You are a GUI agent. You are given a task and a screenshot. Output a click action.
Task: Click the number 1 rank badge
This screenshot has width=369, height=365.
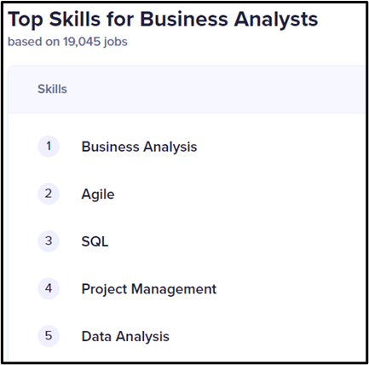[49, 147]
